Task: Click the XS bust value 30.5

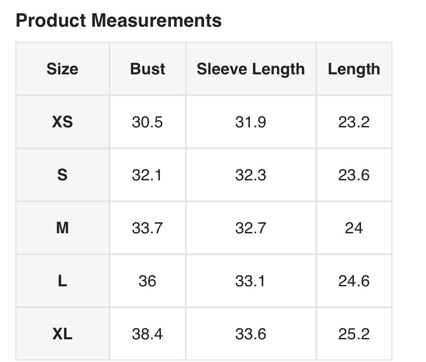Action: tap(147, 122)
